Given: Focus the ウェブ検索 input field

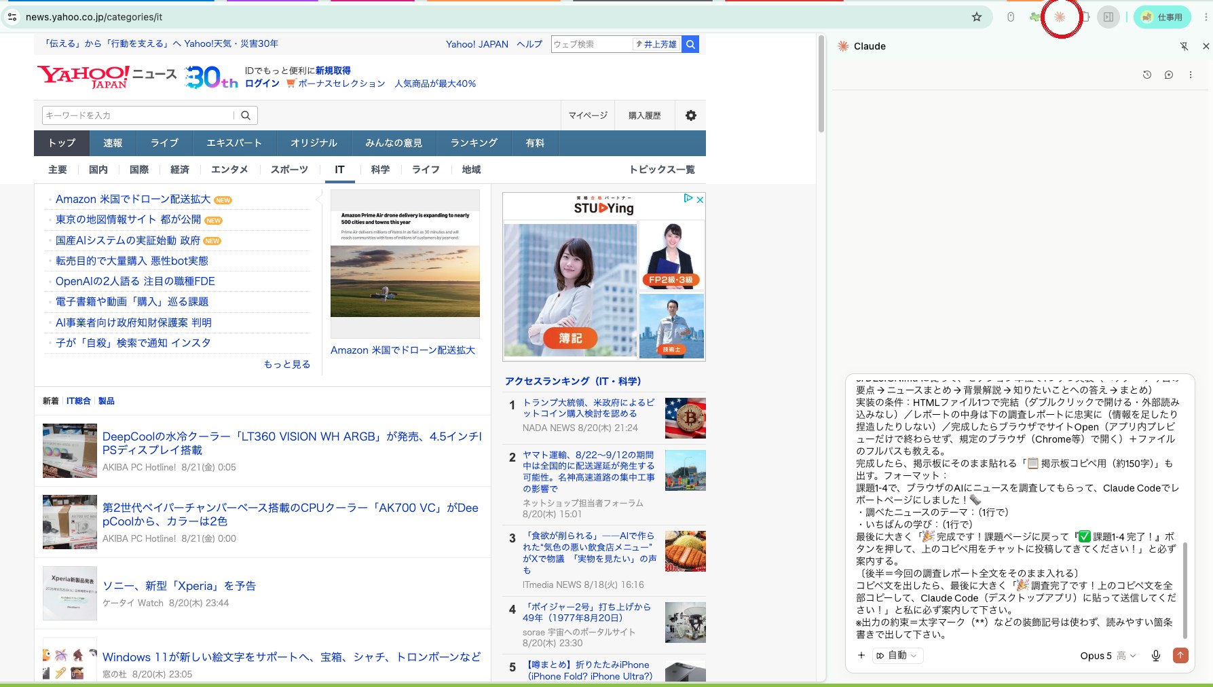Looking at the screenshot, I should [593, 44].
